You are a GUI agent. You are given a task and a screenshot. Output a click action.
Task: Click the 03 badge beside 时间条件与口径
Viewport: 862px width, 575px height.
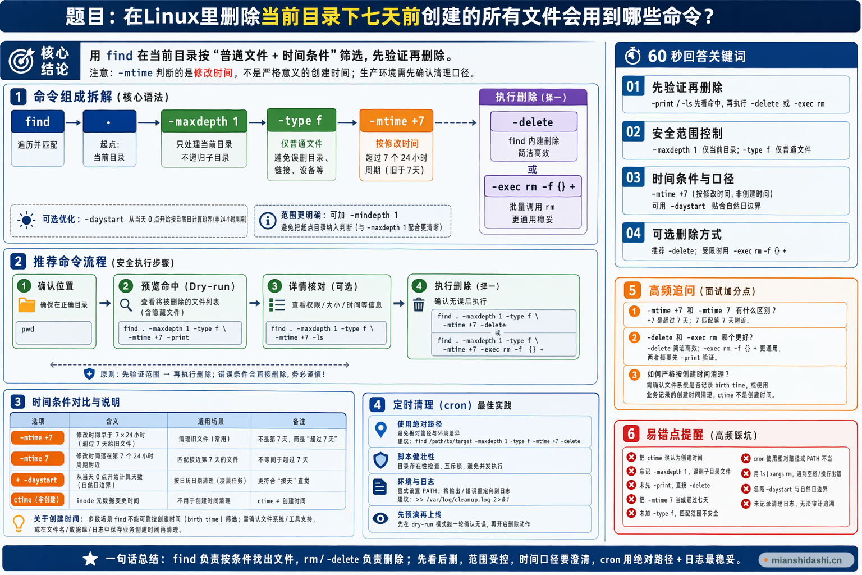point(634,177)
